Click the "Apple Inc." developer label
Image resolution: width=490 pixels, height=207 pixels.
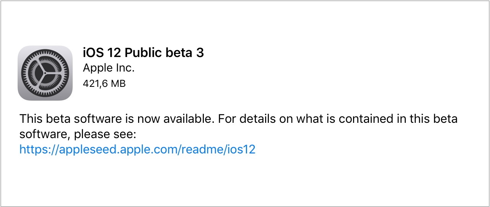click(x=109, y=68)
